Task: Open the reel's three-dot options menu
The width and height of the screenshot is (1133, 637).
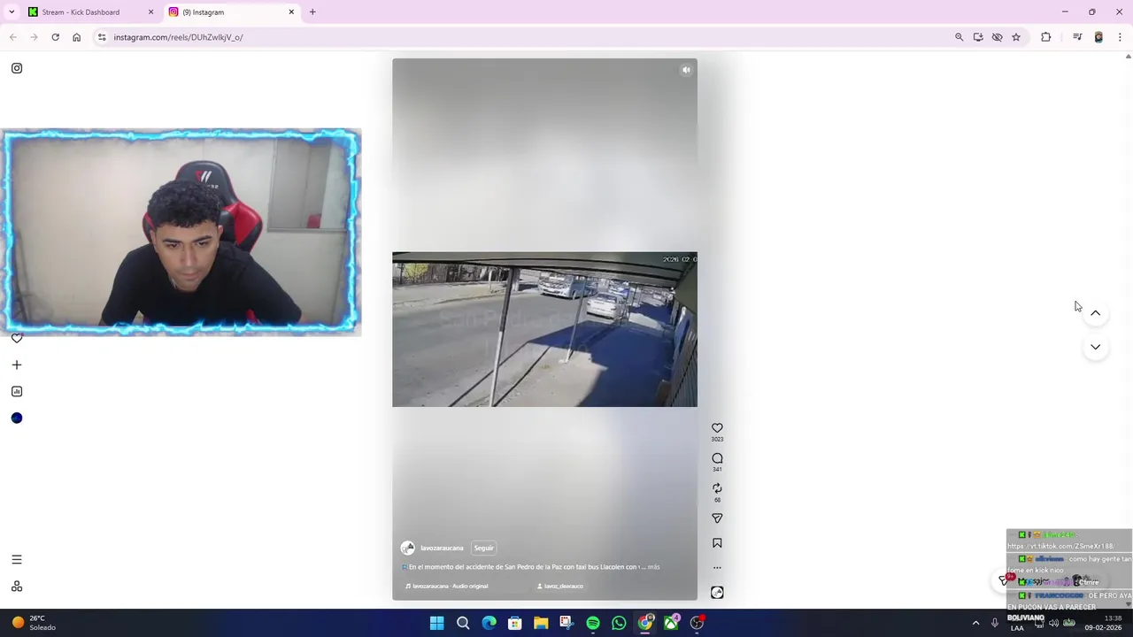Action: click(717, 568)
